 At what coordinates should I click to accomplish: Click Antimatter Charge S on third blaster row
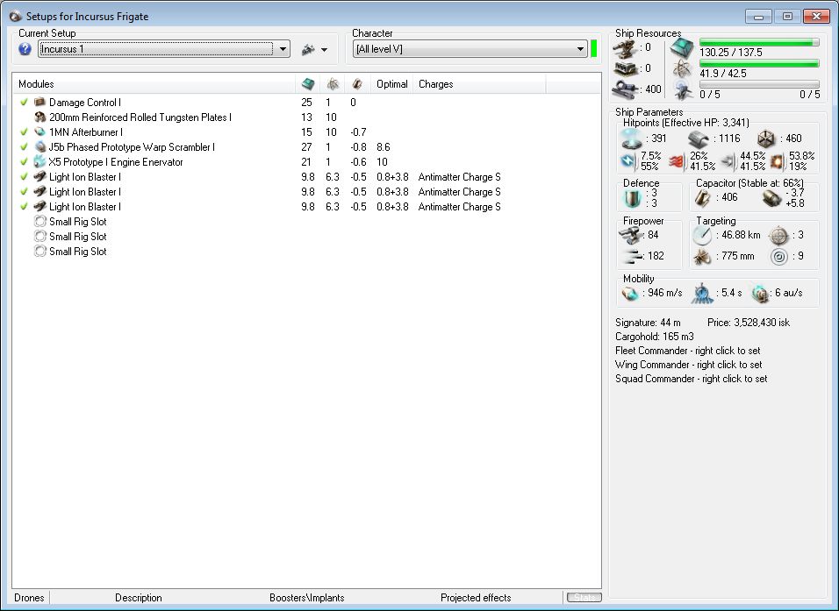pos(460,206)
